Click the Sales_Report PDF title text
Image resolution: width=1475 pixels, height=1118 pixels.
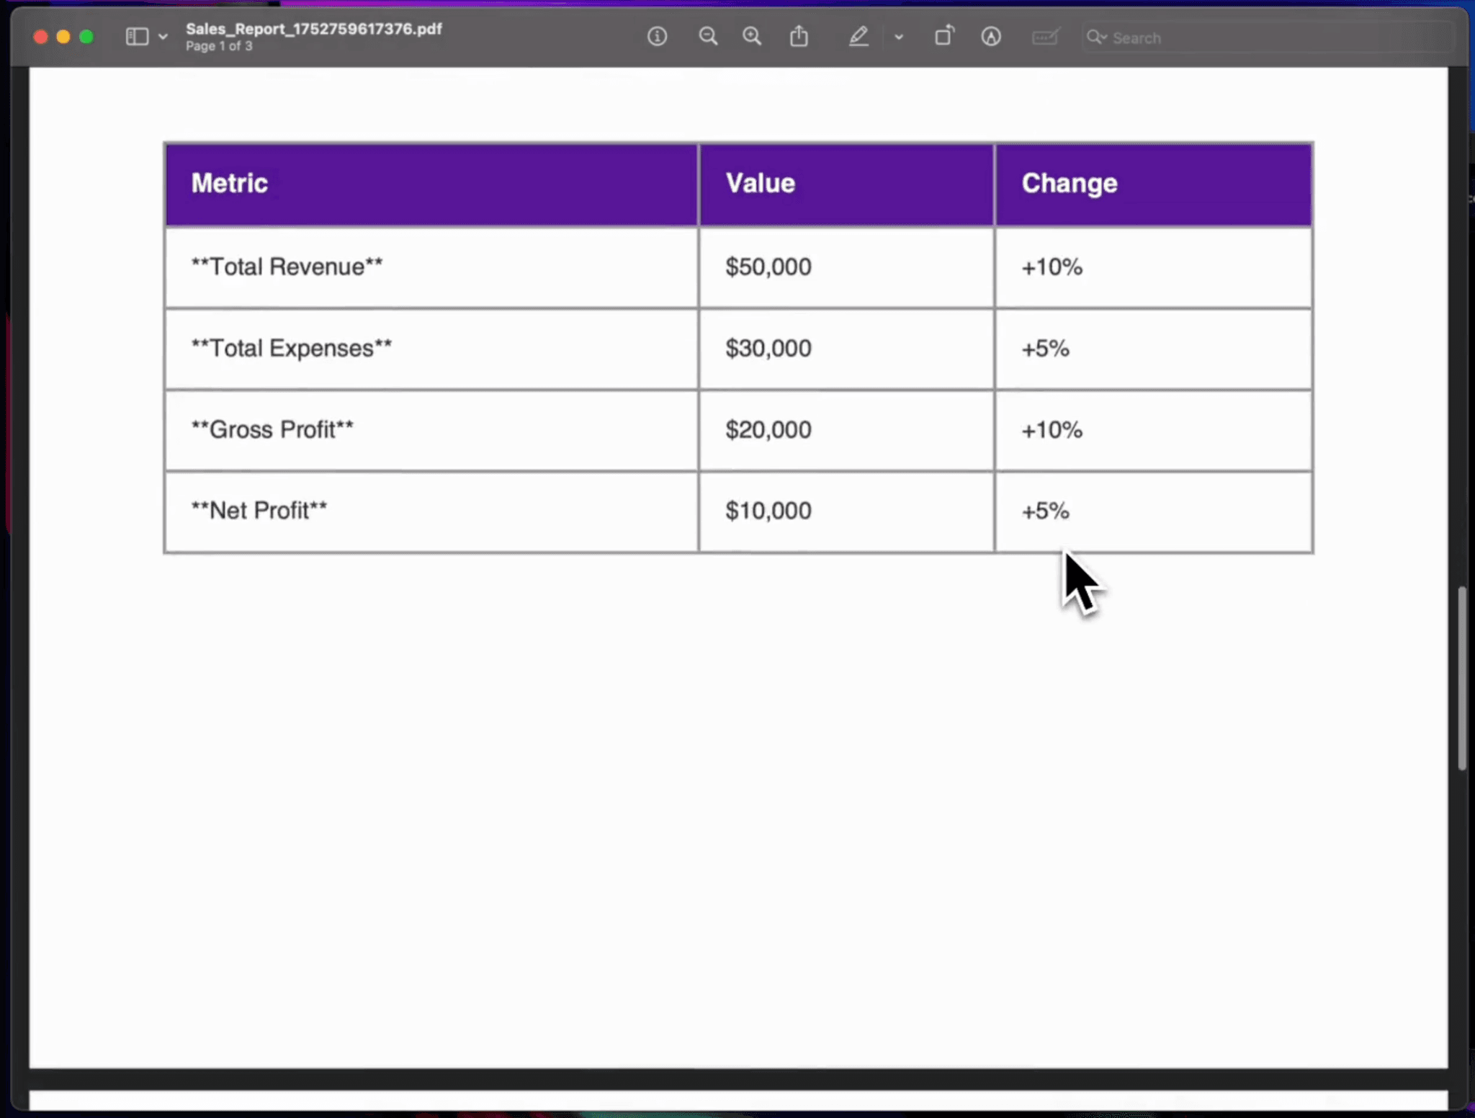click(313, 29)
